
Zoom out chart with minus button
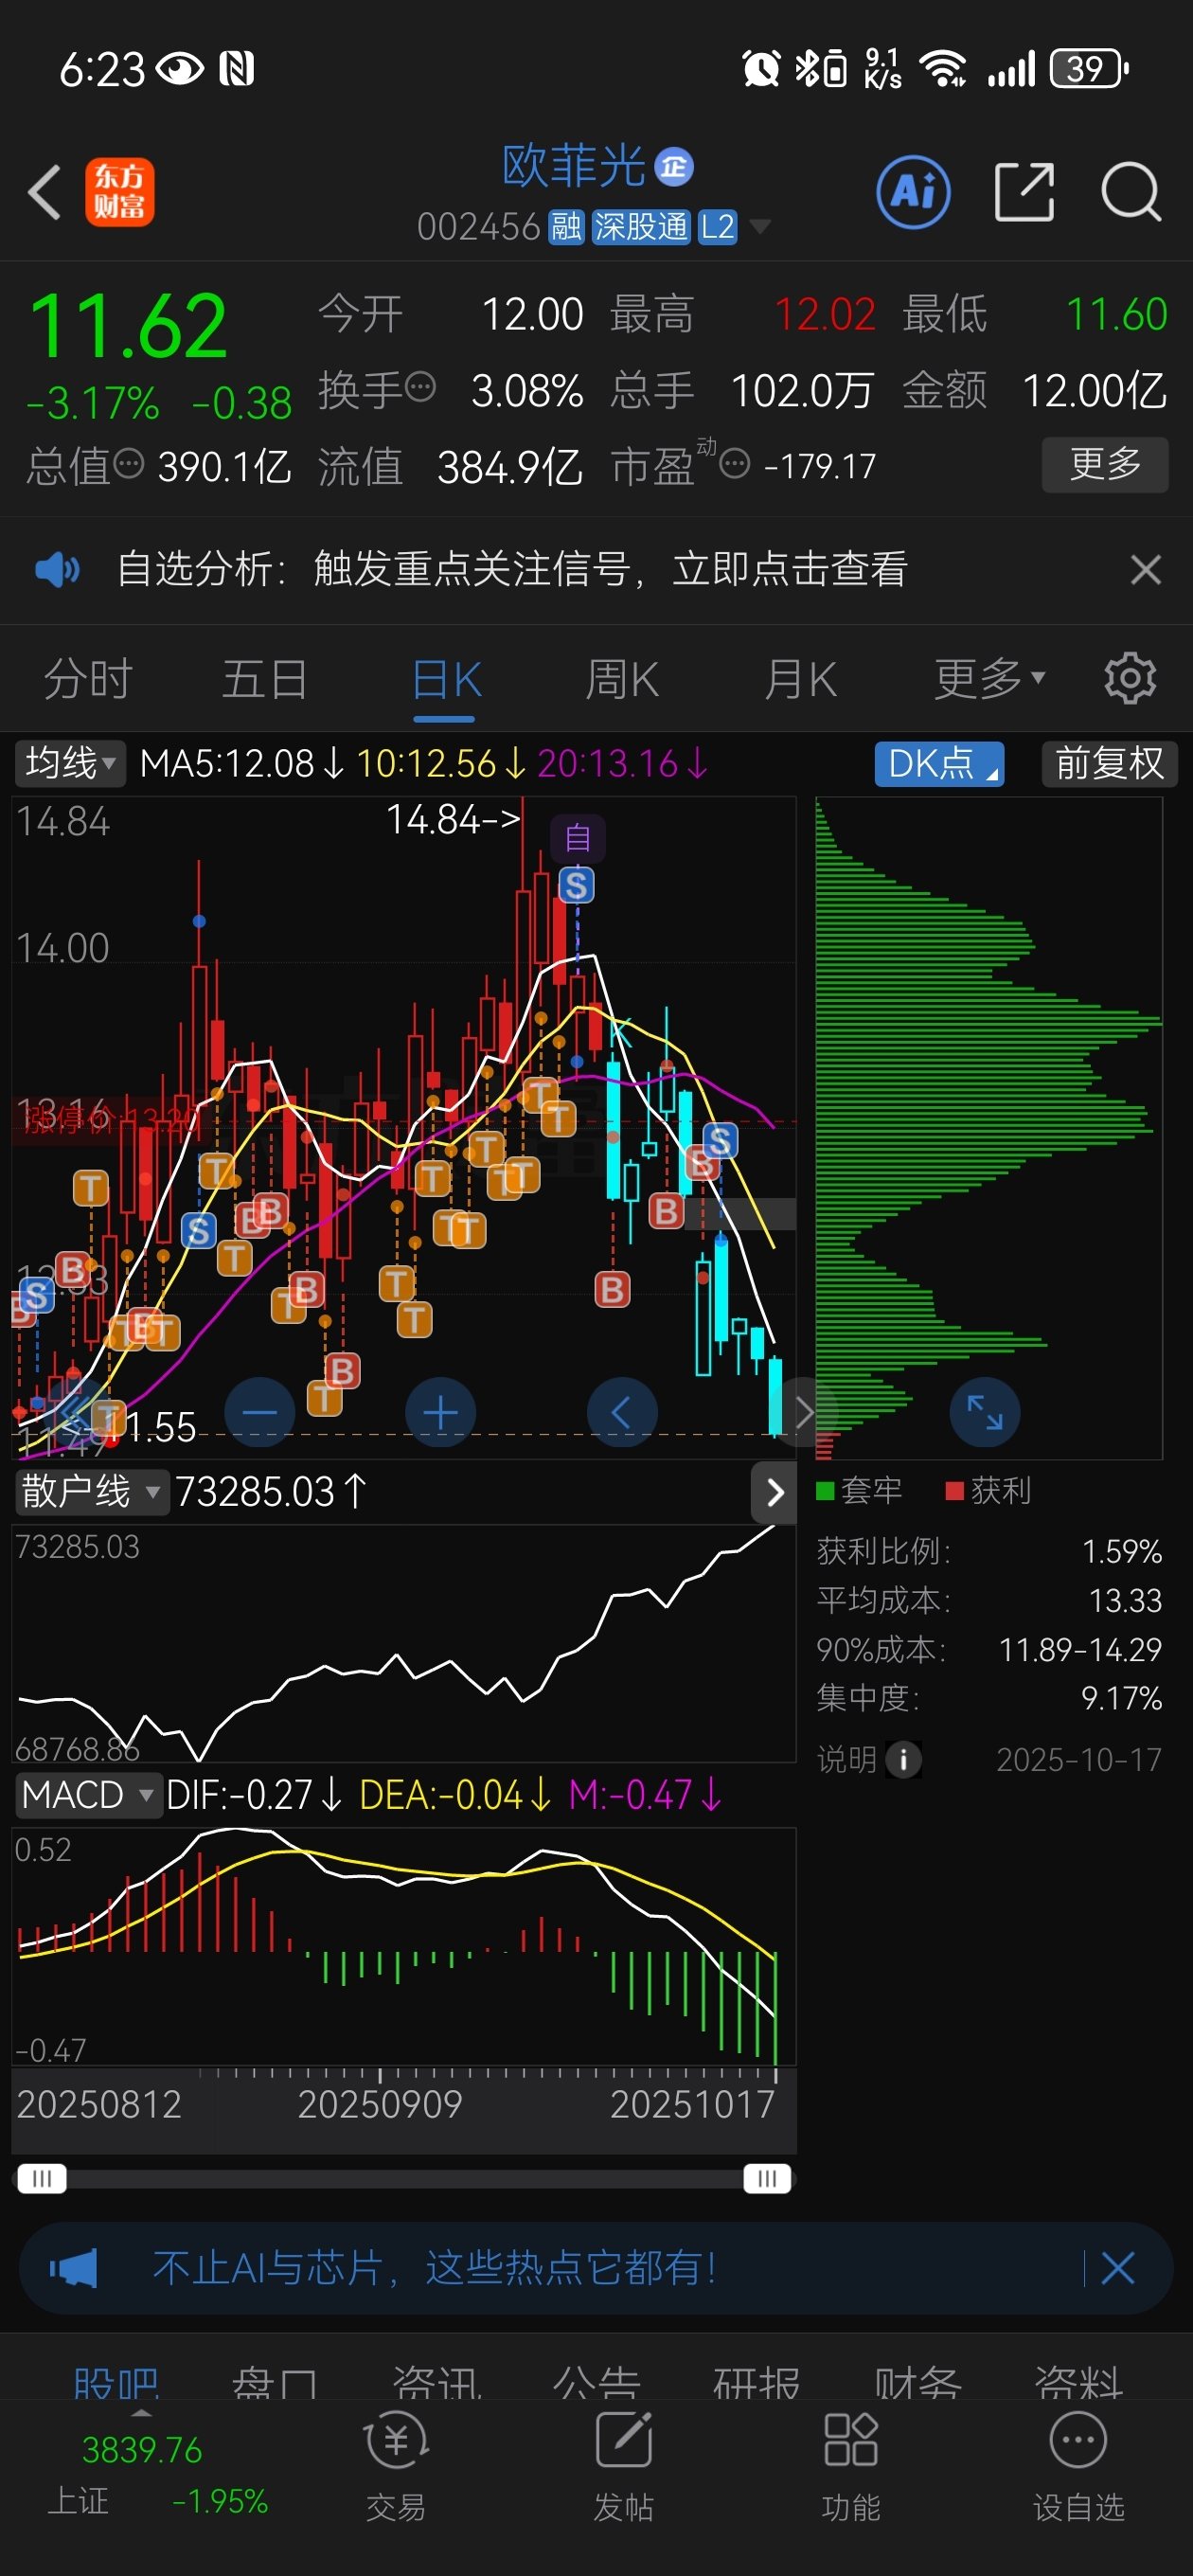click(x=259, y=1412)
